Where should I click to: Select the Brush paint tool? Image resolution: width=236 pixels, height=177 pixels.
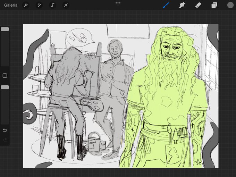tap(166, 5)
